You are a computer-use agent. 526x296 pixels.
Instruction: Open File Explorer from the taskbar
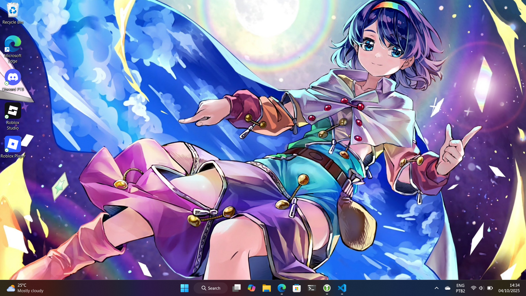coord(266,288)
